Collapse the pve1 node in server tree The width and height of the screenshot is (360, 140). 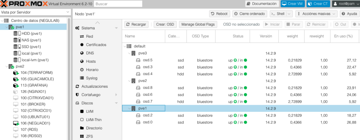coord(6,27)
